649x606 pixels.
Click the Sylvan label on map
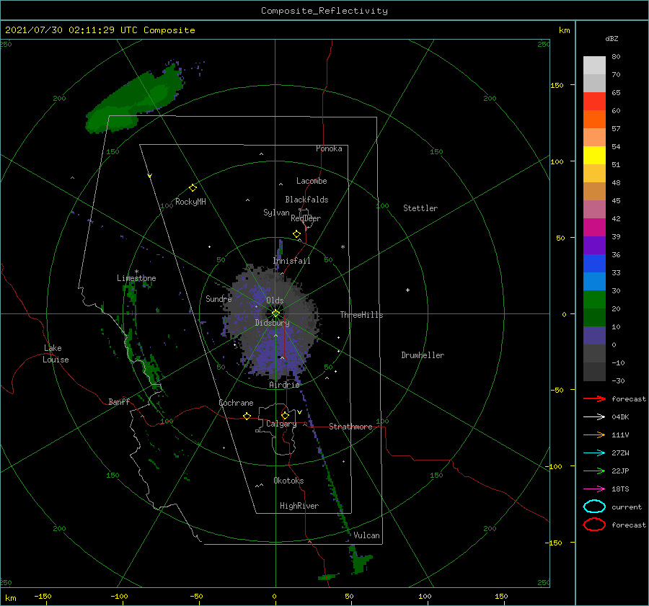tap(276, 213)
